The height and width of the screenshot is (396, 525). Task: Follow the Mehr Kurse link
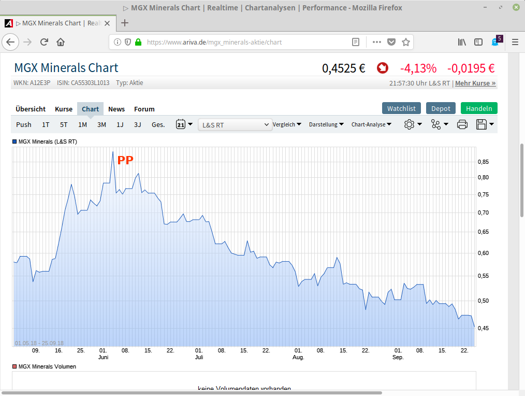point(475,83)
